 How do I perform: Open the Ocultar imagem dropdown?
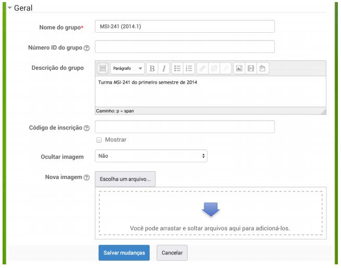[151, 156]
